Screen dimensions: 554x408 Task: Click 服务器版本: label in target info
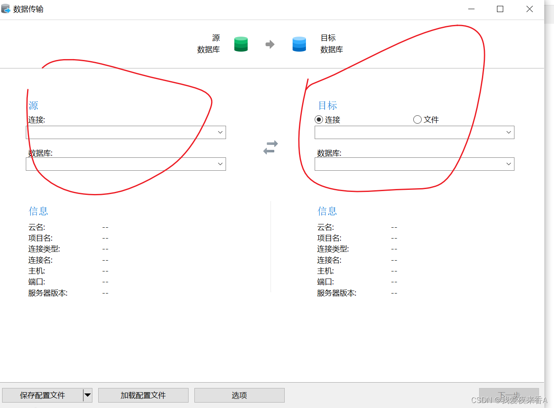337,293
